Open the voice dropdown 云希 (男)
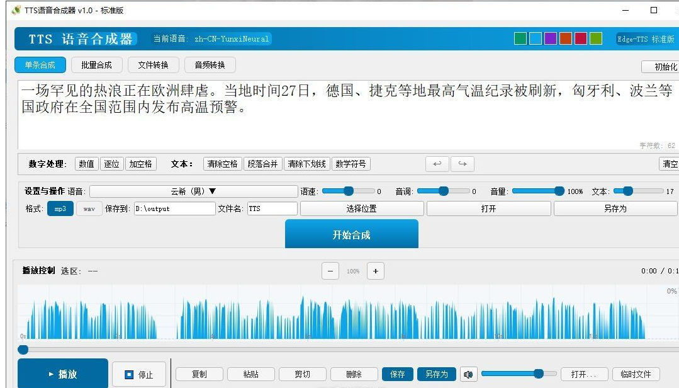This screenshot has height=388, width=679. coord(194,191)
